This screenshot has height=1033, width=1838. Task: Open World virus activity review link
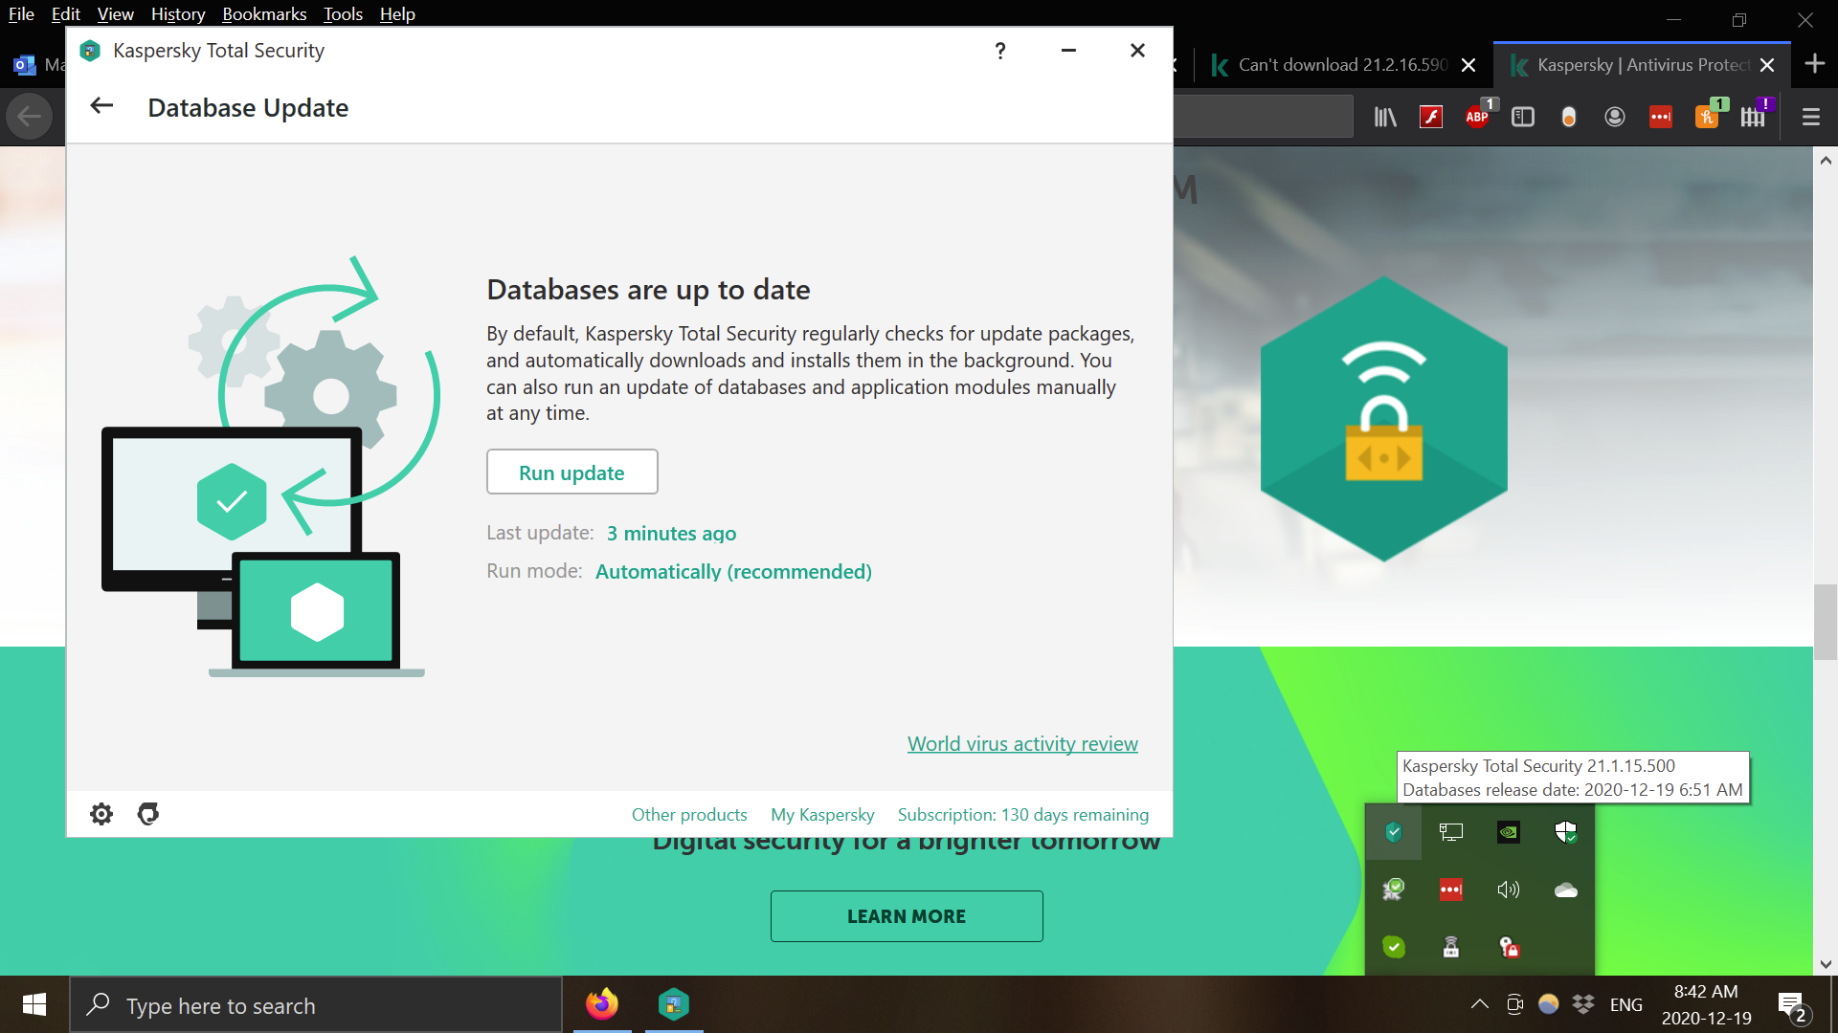pos(1022,744)
